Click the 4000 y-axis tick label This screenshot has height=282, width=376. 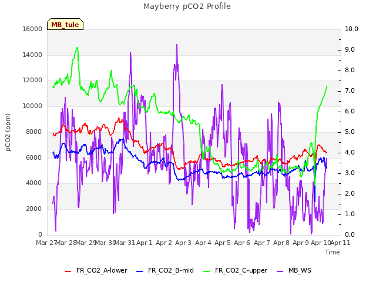(34, 183)
